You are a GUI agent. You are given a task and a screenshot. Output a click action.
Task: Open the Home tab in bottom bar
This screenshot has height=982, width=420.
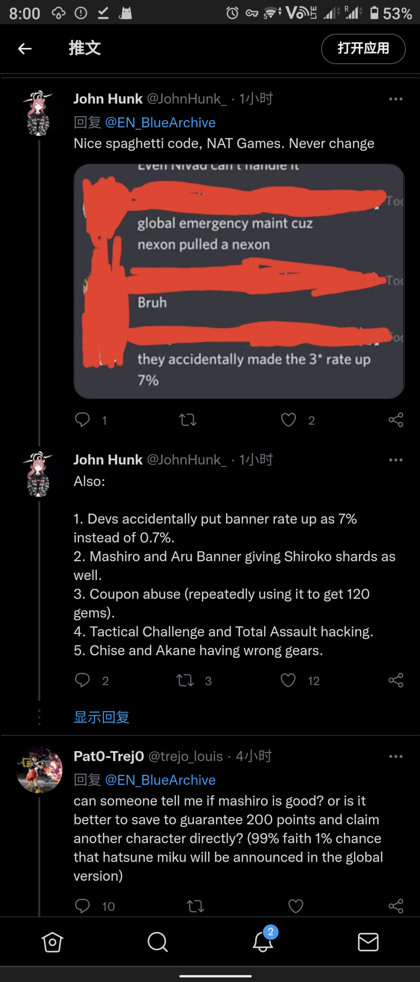coord(52,942)
